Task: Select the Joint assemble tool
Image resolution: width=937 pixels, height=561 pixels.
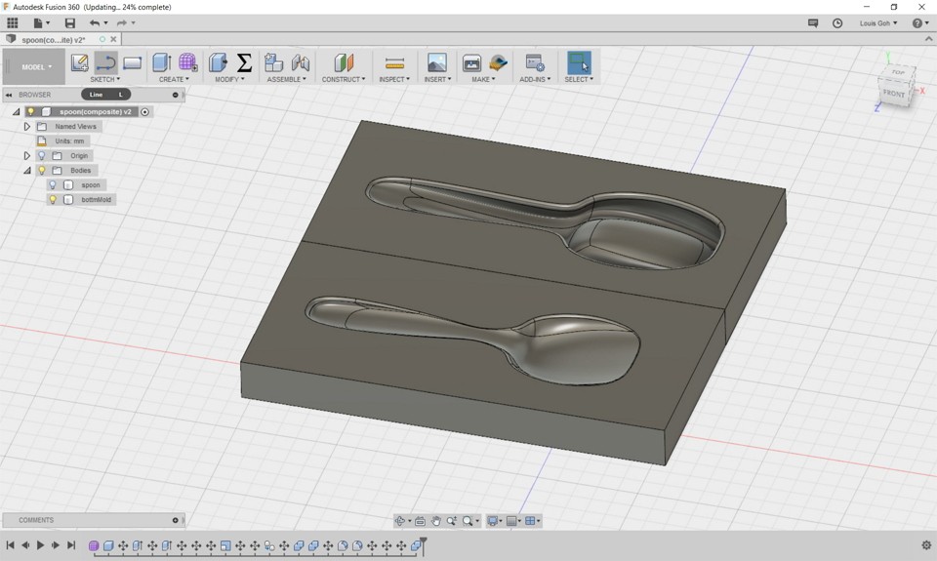Action: coord(301,62)
